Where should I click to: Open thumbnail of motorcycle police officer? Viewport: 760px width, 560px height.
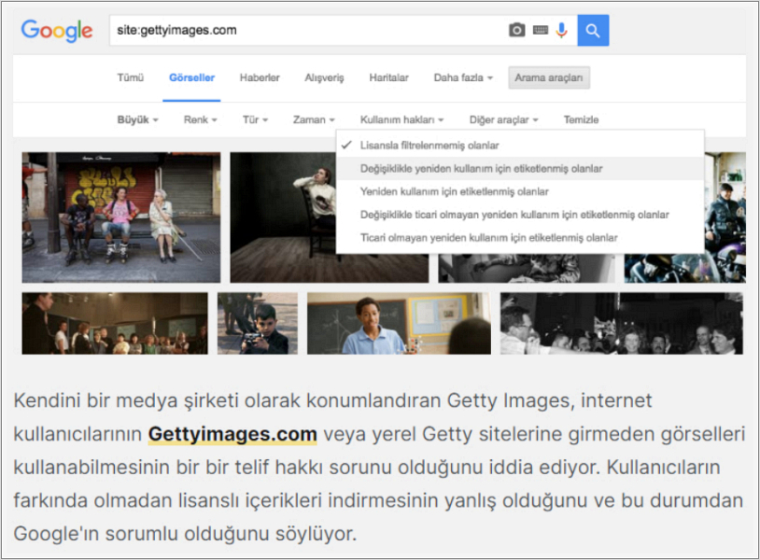[x=725, y=217]
